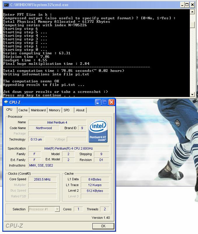
Task: Click the empty Level 3 cache field
Action: pyautogui.click(x=95, y=196)
